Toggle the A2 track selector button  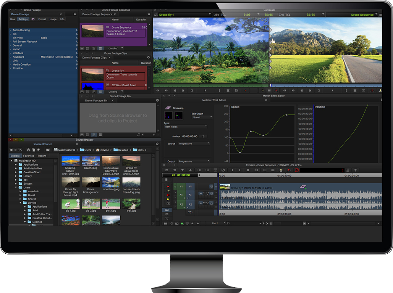190,204
